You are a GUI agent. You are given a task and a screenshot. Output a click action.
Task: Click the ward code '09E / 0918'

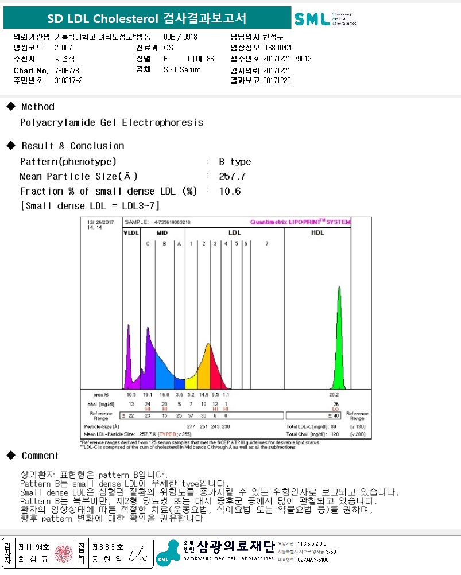[180, 37]
